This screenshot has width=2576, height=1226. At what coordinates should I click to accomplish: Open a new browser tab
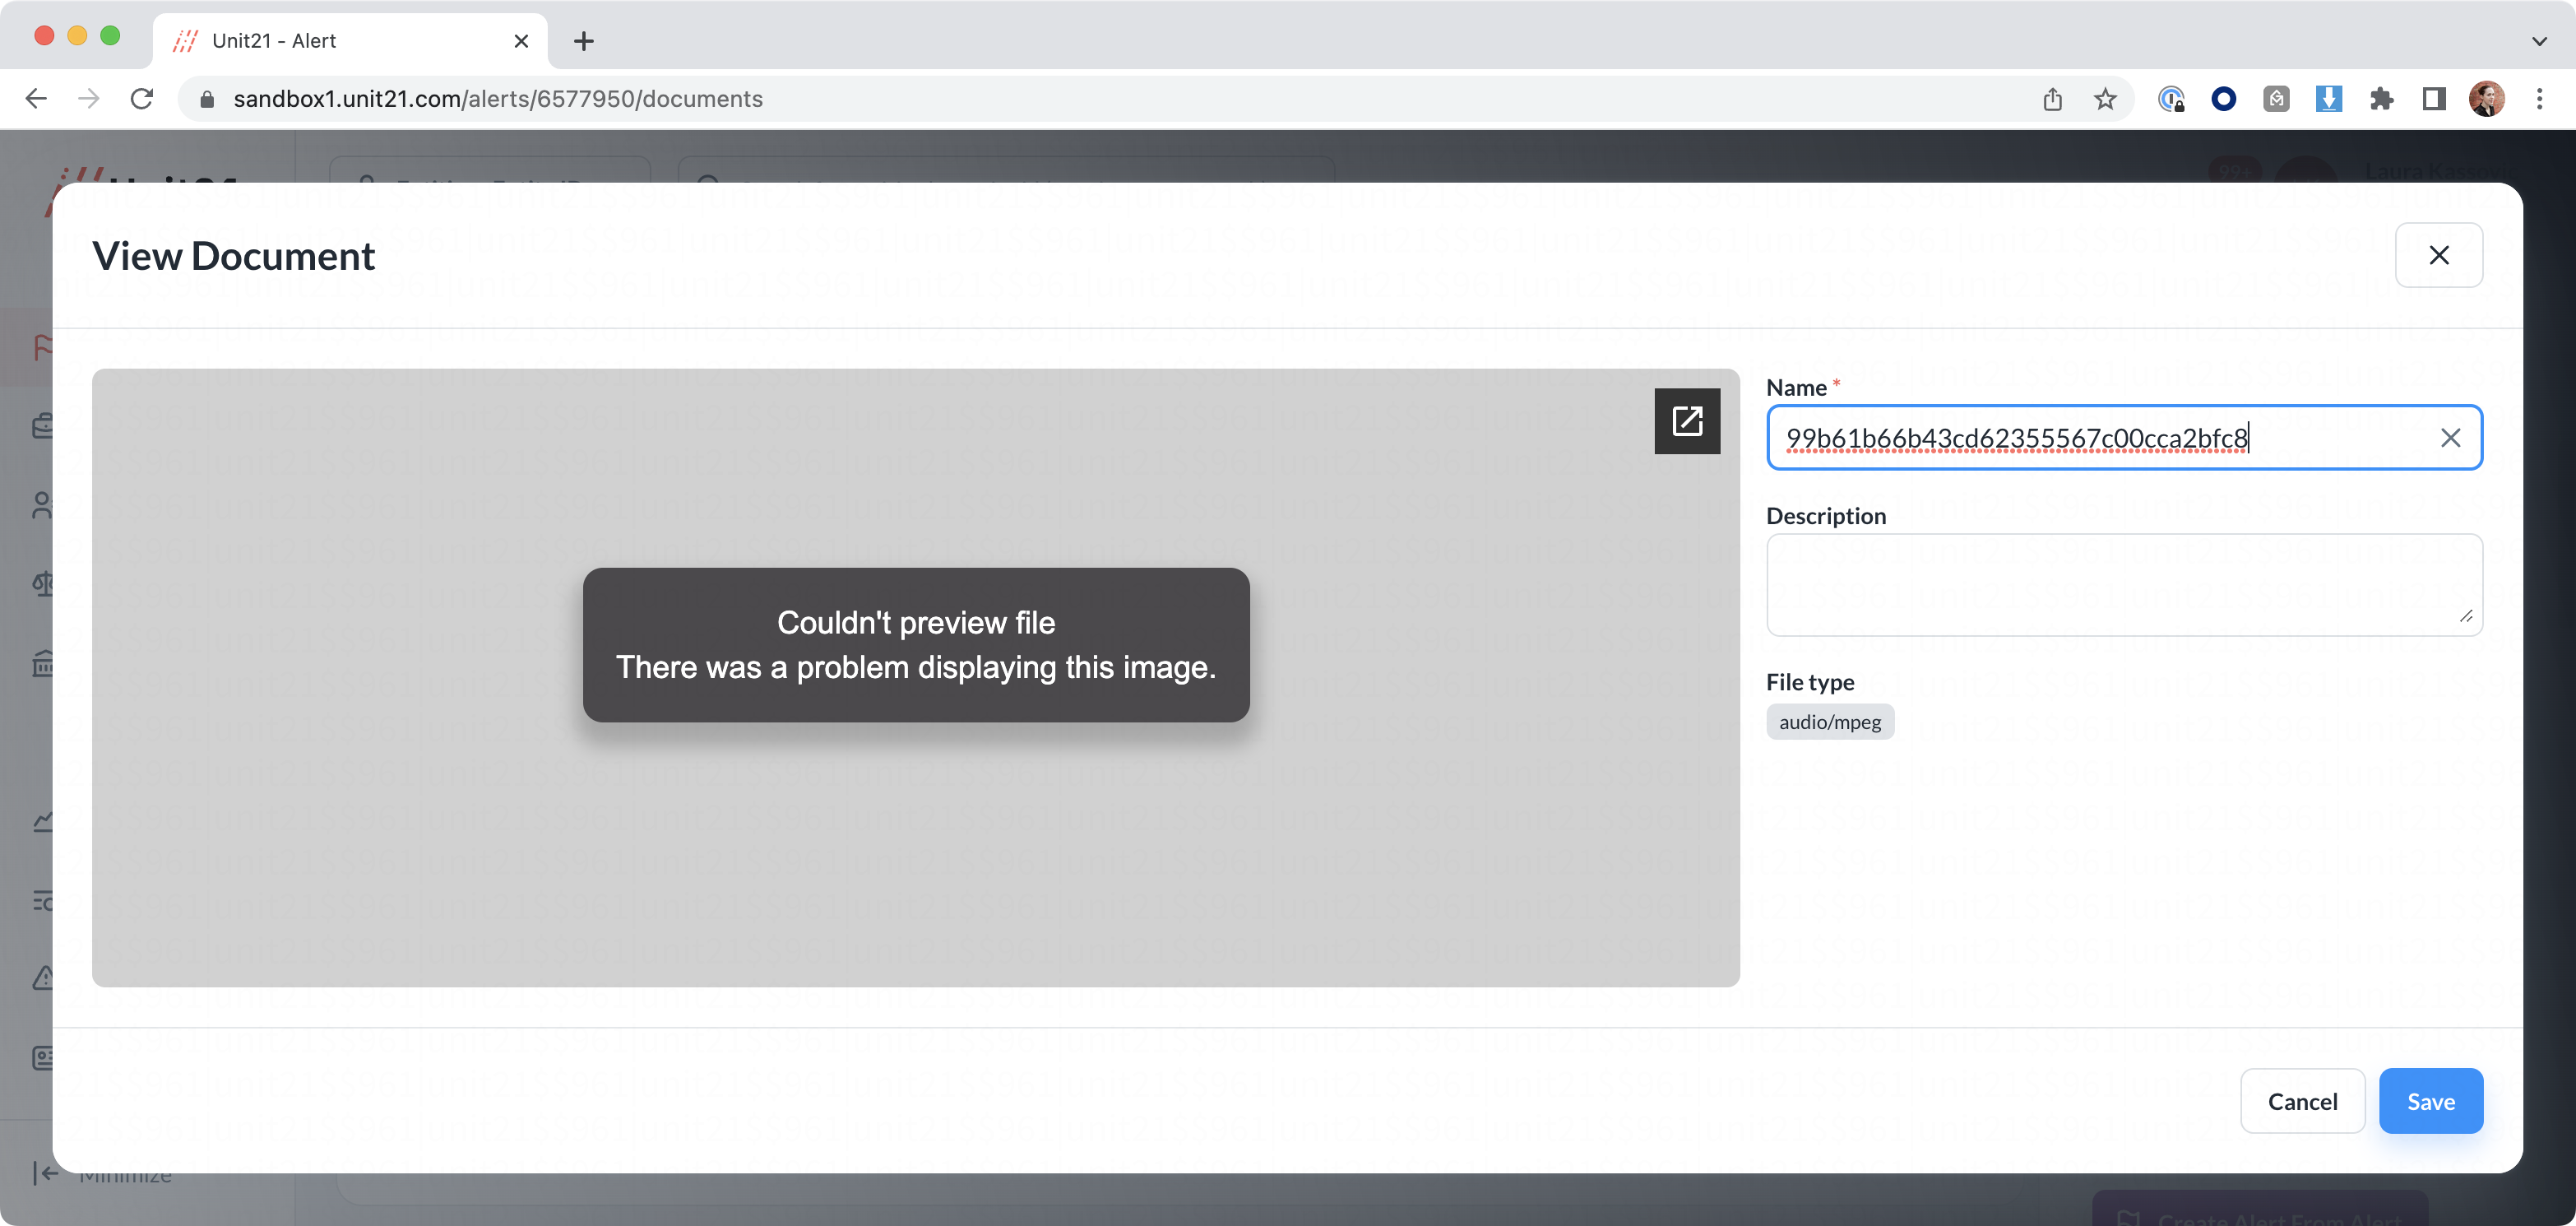[x=584, y=41]
